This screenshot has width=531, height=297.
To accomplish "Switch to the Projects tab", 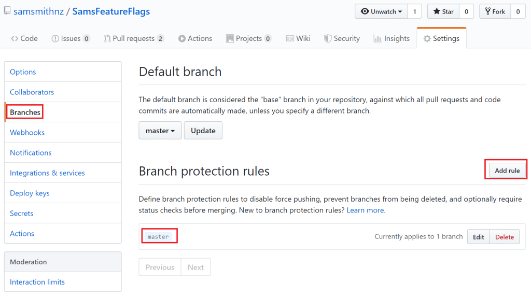I will coord(248,38).
